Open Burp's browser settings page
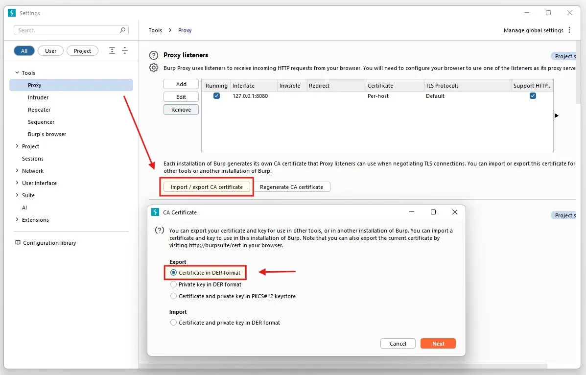 pyautogui.click(x=47, y=134)
